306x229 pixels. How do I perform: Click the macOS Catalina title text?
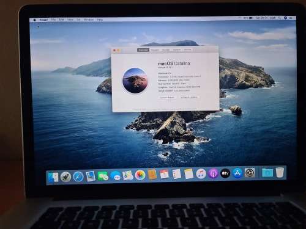tap(174, 64)
